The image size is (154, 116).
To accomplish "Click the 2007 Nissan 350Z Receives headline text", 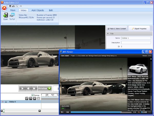I will pos(138,77).
